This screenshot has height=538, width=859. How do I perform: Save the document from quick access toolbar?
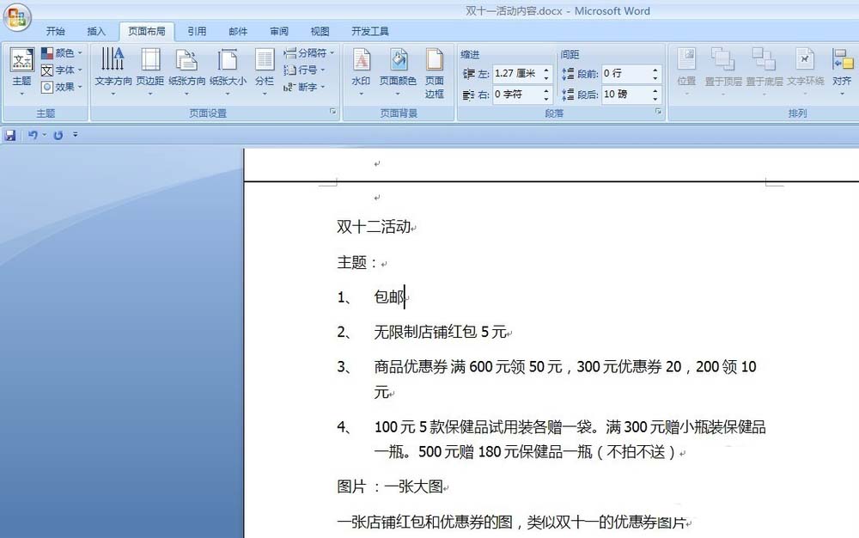coord(10,135)
